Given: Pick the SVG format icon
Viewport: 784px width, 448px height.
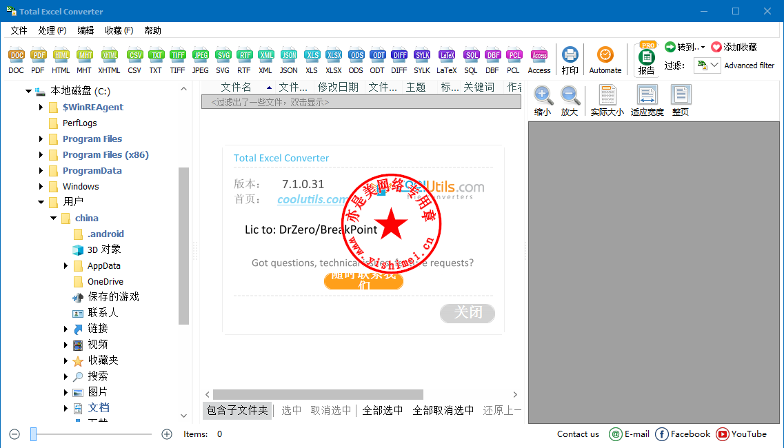Looking at the screenshot, I should 223,60.
